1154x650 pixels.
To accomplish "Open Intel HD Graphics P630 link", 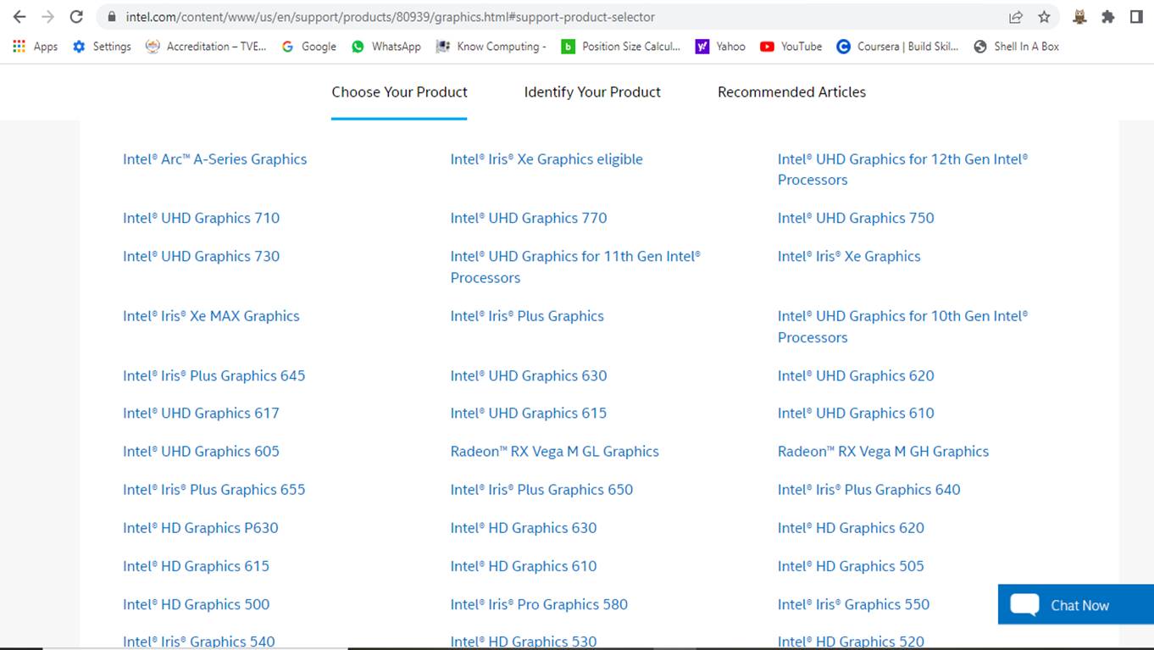I will tap(200, 528).
